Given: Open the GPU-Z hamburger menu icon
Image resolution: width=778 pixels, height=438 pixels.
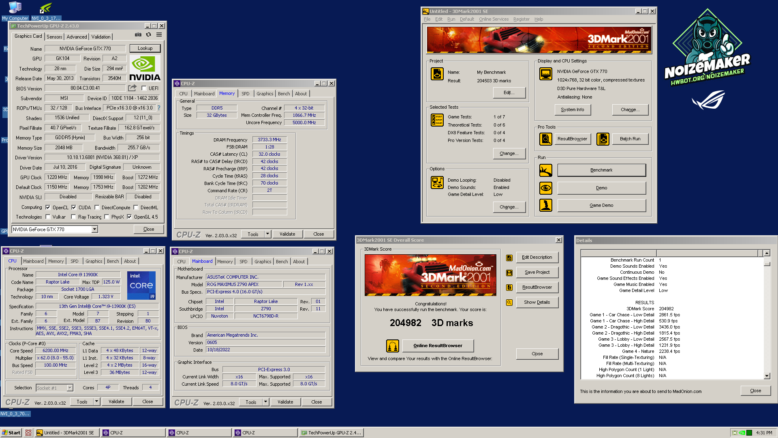Looking at the screenshot, I should click(159, 35).
